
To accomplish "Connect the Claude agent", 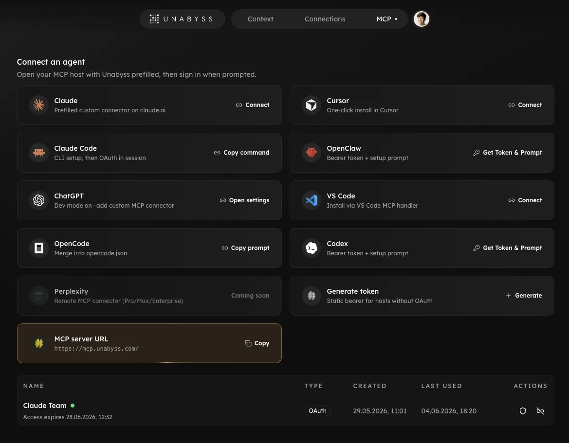I will coord(252,105).
